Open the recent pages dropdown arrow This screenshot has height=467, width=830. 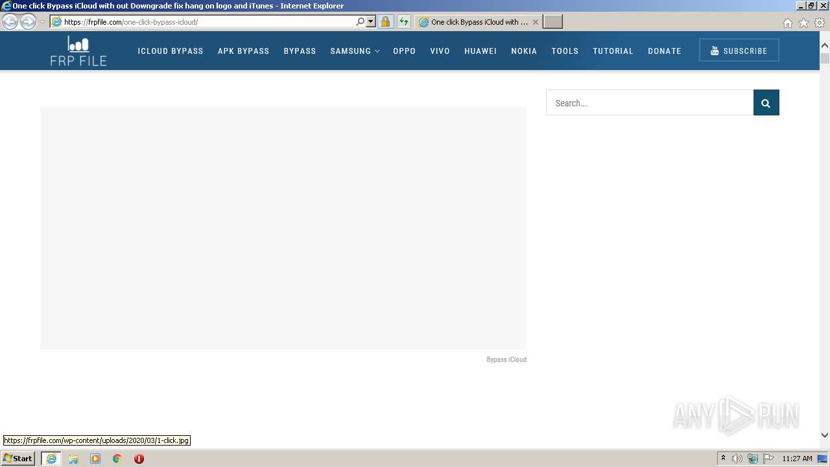42,22
